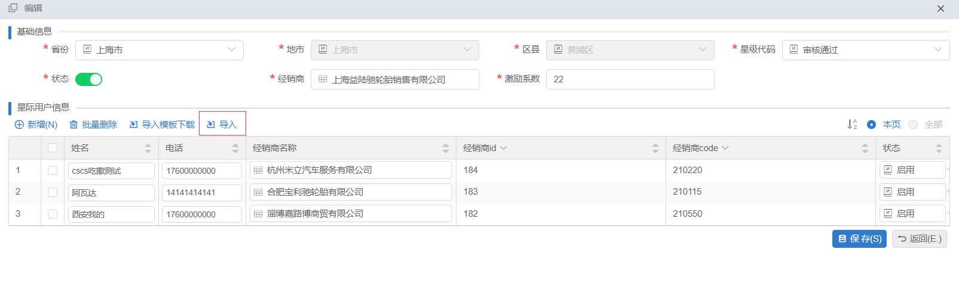Tick the checkbox for row 2 阿瓦达
Screen dimensions: 959x289
tap(53, 192)
